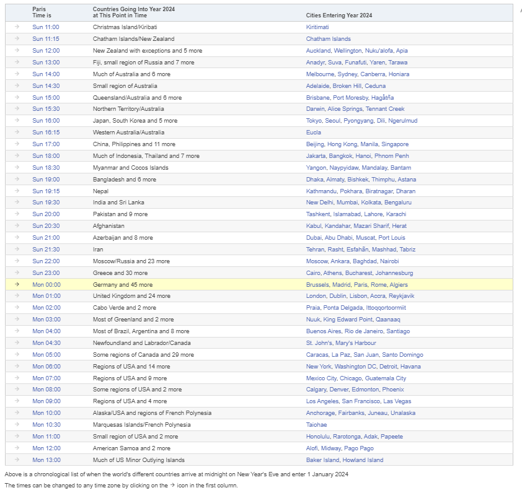Open the Las Vegas city link
The image size is (522, 493).
[x=397, y=401]
